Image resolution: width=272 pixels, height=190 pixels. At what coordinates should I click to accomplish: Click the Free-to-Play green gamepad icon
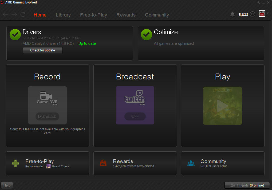(15, 163)
